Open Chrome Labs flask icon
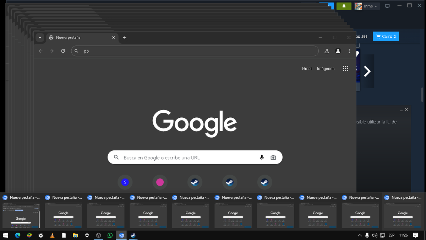The width and height of the screenshot is (426, 240). tap(327, 51)
